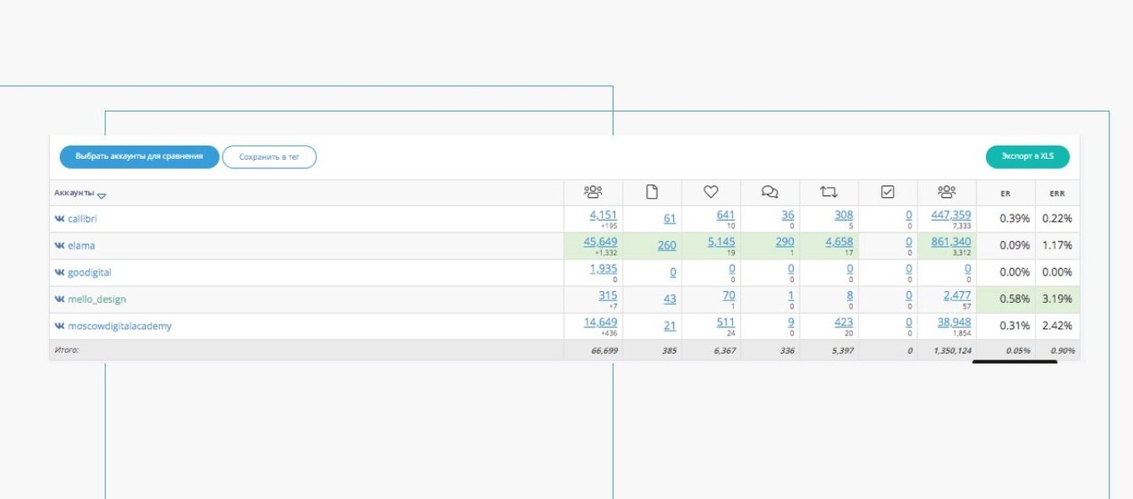Sort by the ERR column header
The image size is (1133, 499).
pyautogui.click(x=1057, y=194)
